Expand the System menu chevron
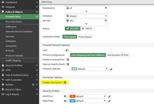 pyautogui.click(x=37, y=85)
